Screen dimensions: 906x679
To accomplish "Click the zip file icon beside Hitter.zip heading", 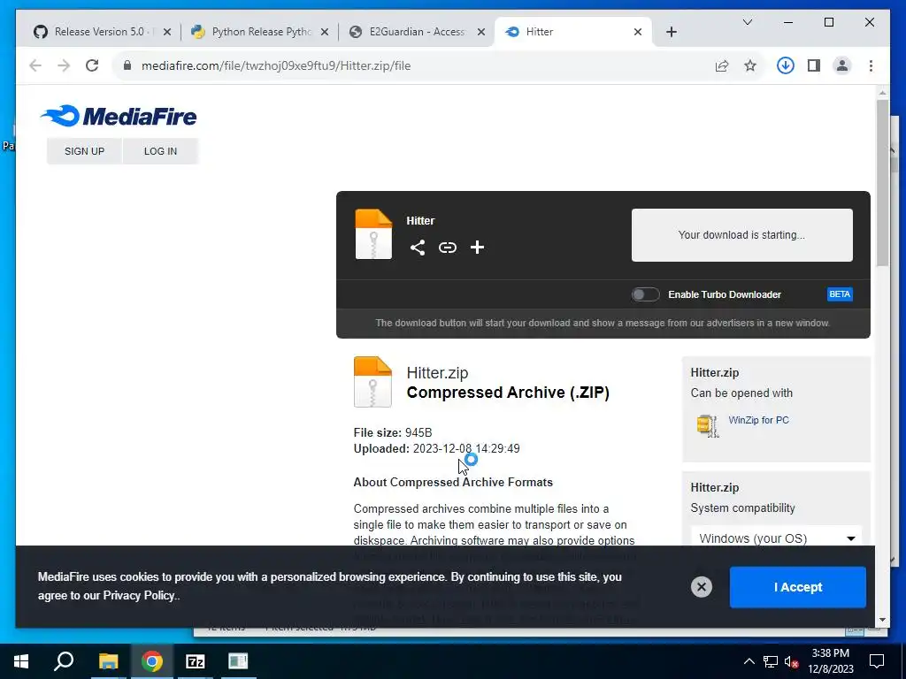I will coord(372,382).
